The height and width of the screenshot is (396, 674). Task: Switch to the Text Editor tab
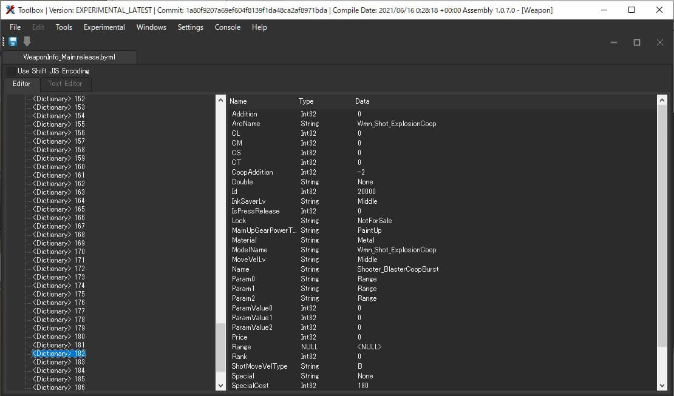[65, 84]
